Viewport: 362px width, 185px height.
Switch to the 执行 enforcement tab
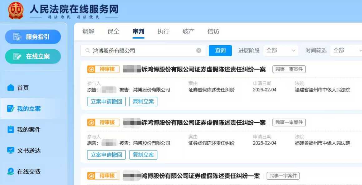[x=163, y=31]
